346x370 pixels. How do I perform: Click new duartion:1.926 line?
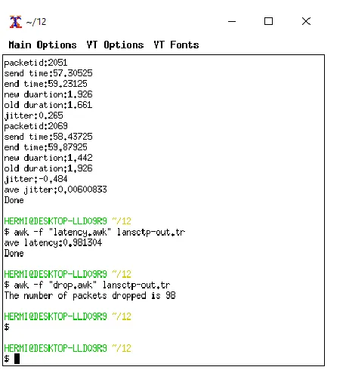pyautogui.click(x=48, y=94)
